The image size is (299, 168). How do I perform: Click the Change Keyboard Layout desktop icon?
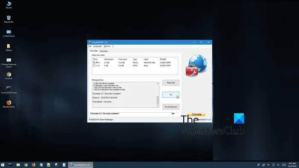pyautogui.click(x=9, y=63)
